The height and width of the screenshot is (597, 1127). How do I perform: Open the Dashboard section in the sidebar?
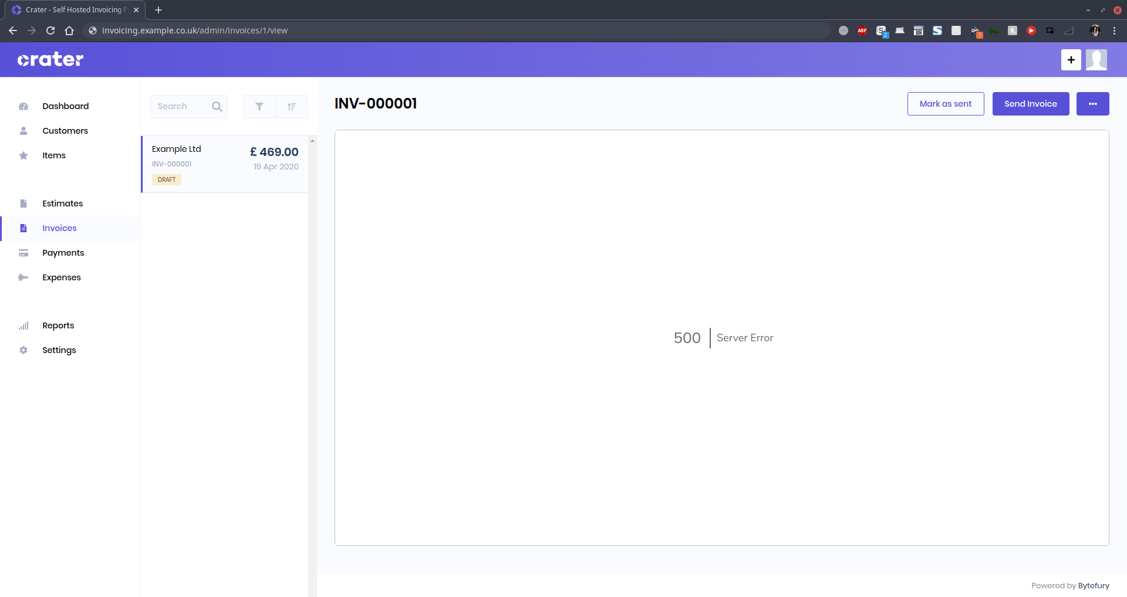65,106
